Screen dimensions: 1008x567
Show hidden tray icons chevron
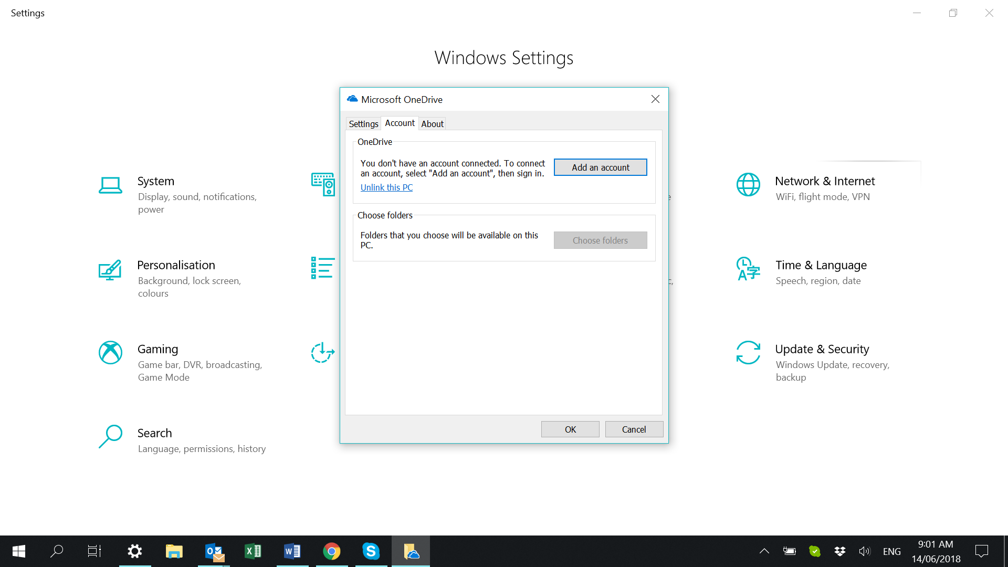tap(764, 551)
